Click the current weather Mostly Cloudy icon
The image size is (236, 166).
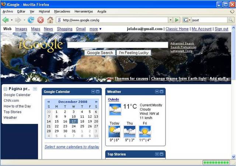[115, 109]
